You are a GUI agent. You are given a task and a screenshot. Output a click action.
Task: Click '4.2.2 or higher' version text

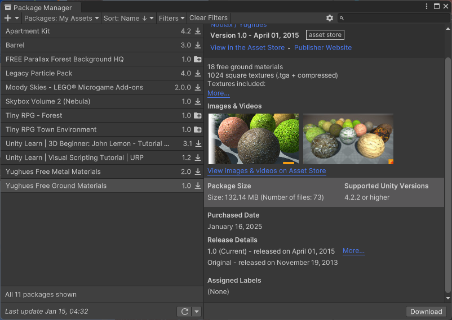pos(367,197)
